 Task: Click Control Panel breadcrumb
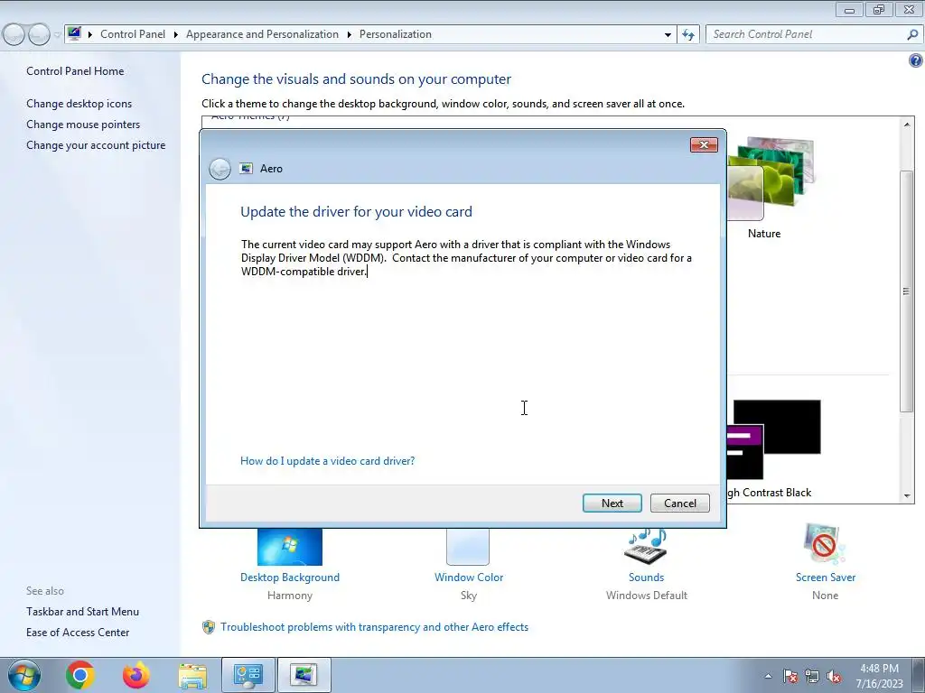point(133,34)
